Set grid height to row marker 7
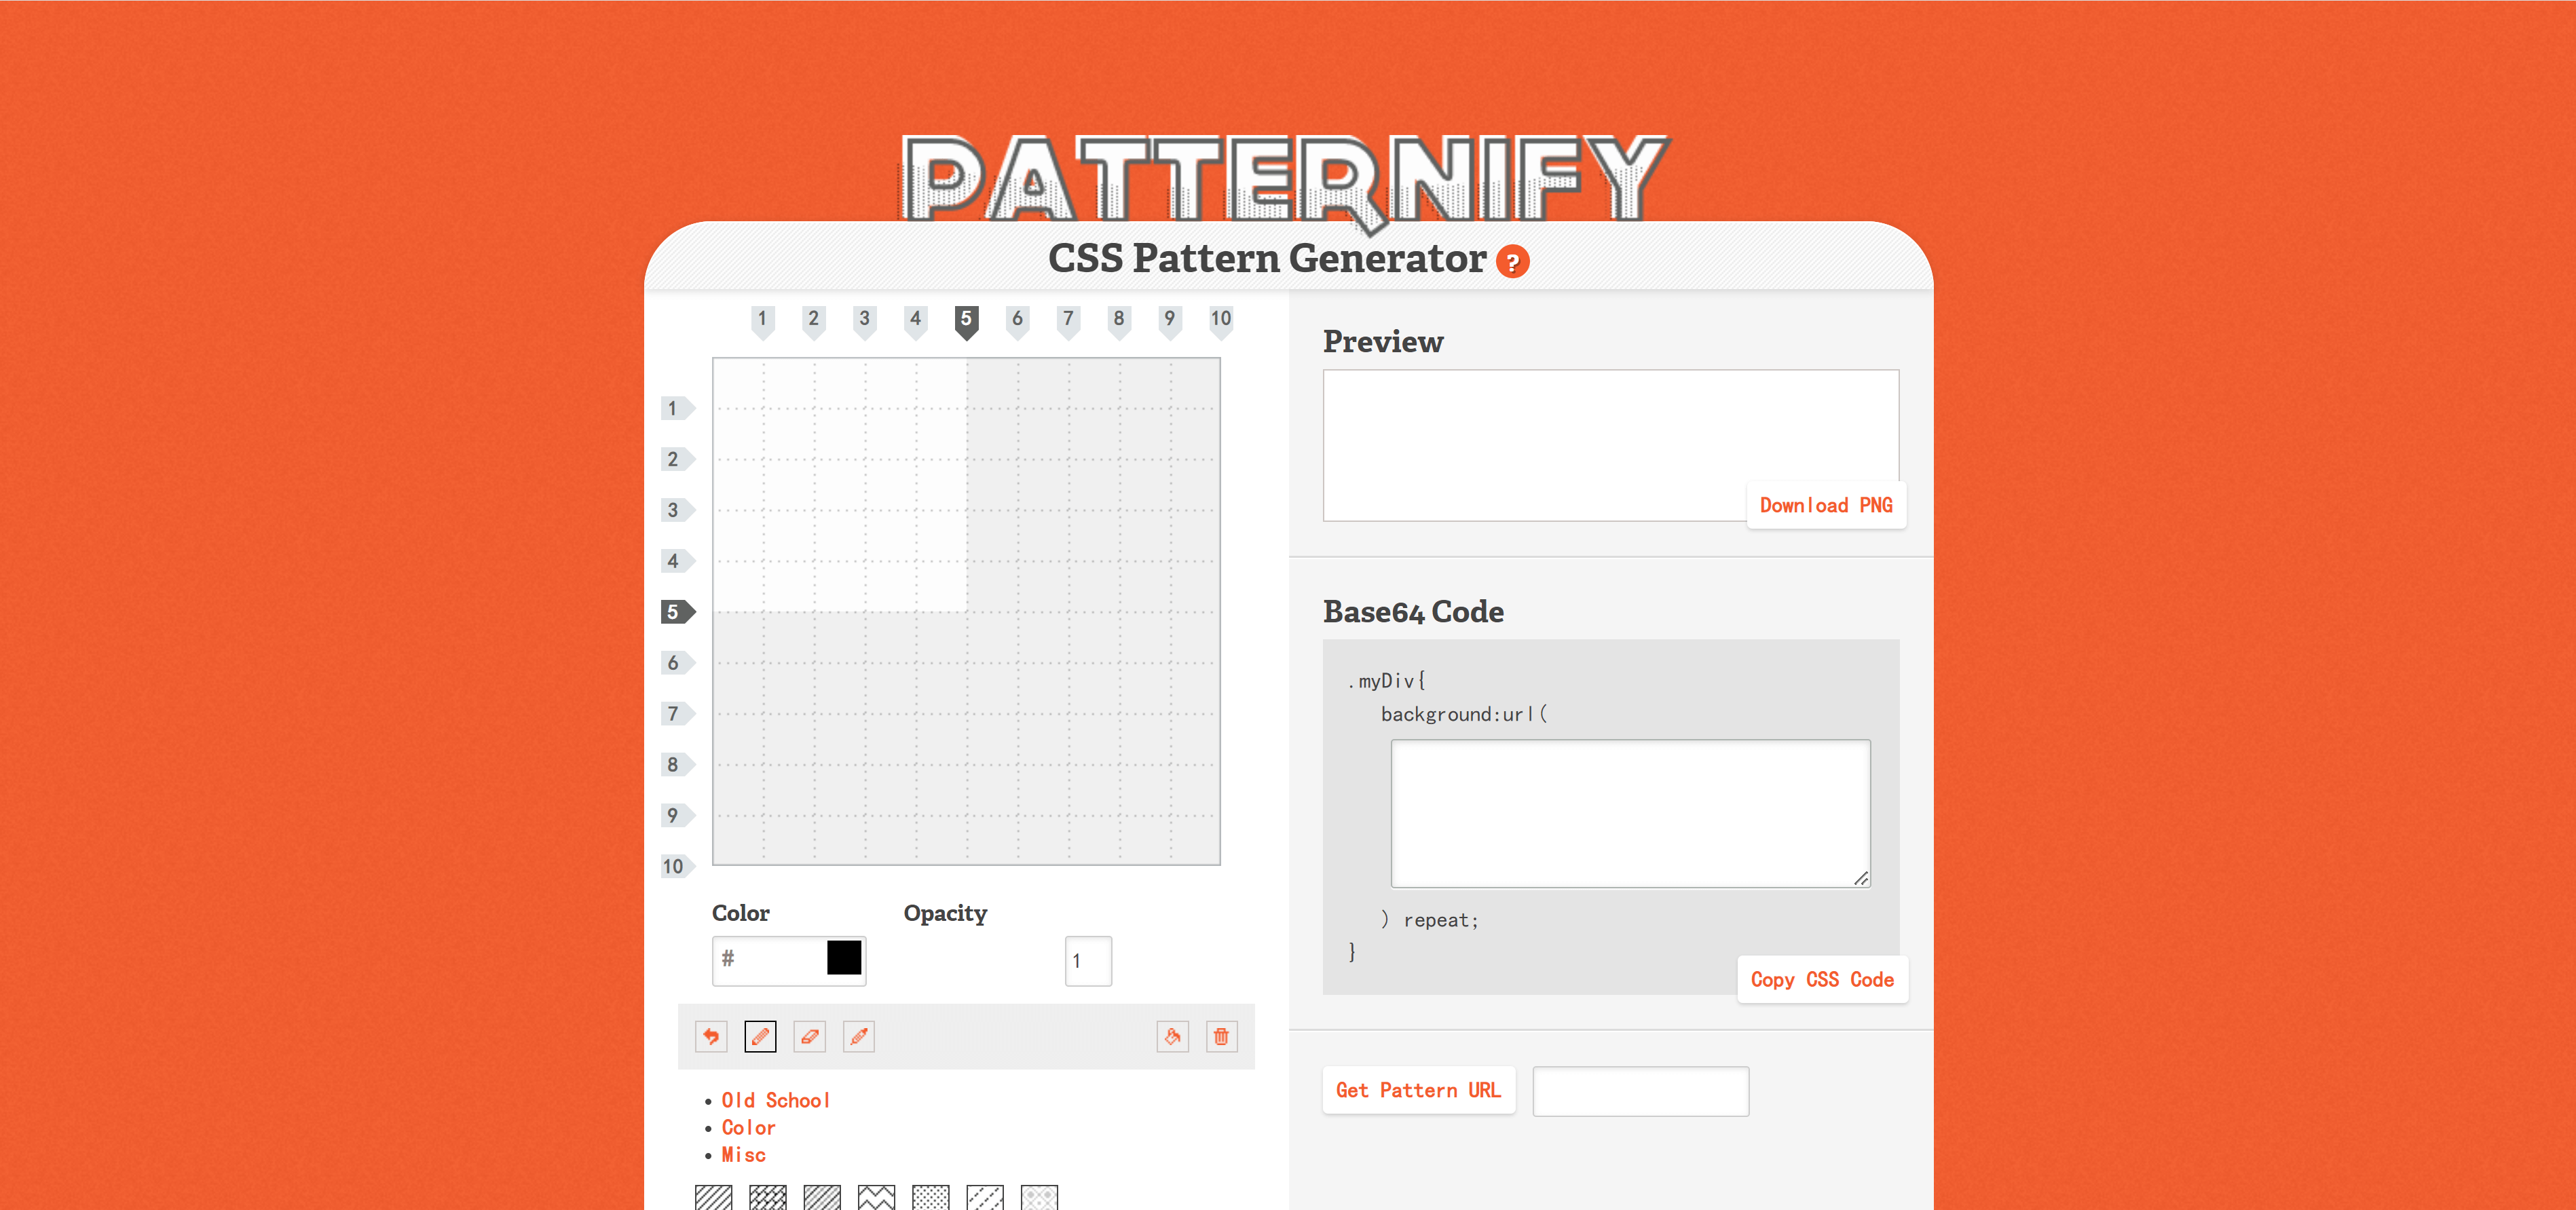The image size is (2576, 1210). [676, 714]
